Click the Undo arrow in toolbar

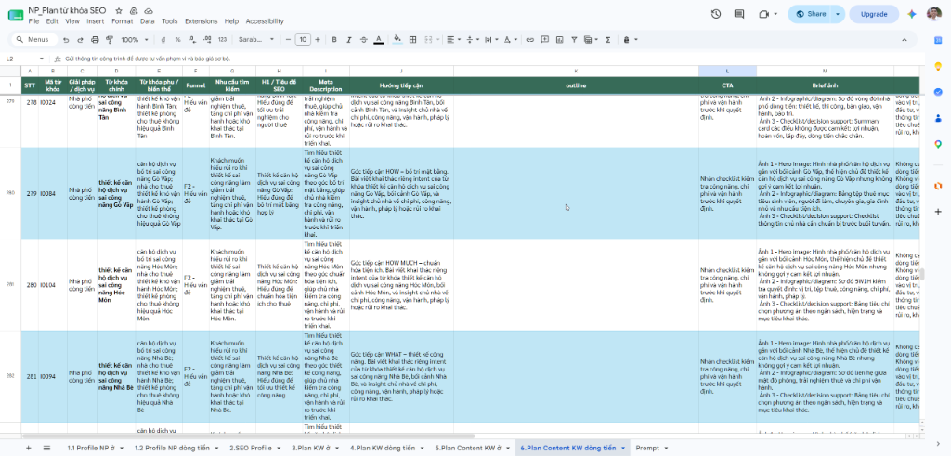click(66, 39)
